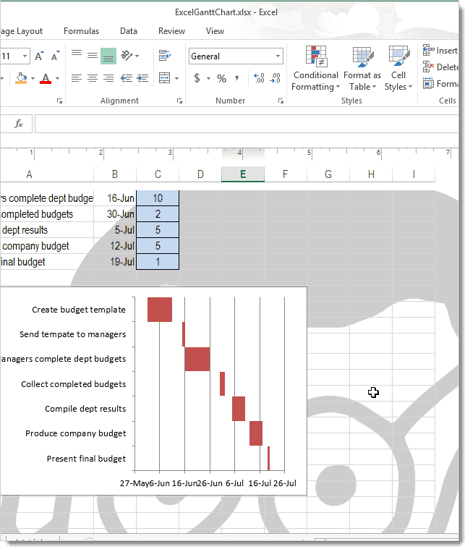Click Decrease Decimal icon
470x552 pixels.
click(x=275, y=78)
